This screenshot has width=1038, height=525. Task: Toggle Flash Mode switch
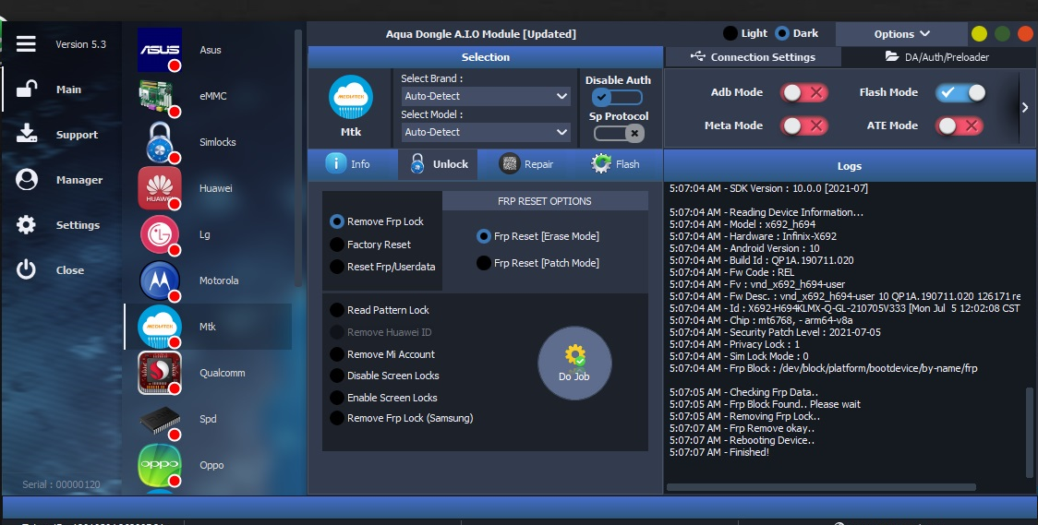click(x=960, y=92)
